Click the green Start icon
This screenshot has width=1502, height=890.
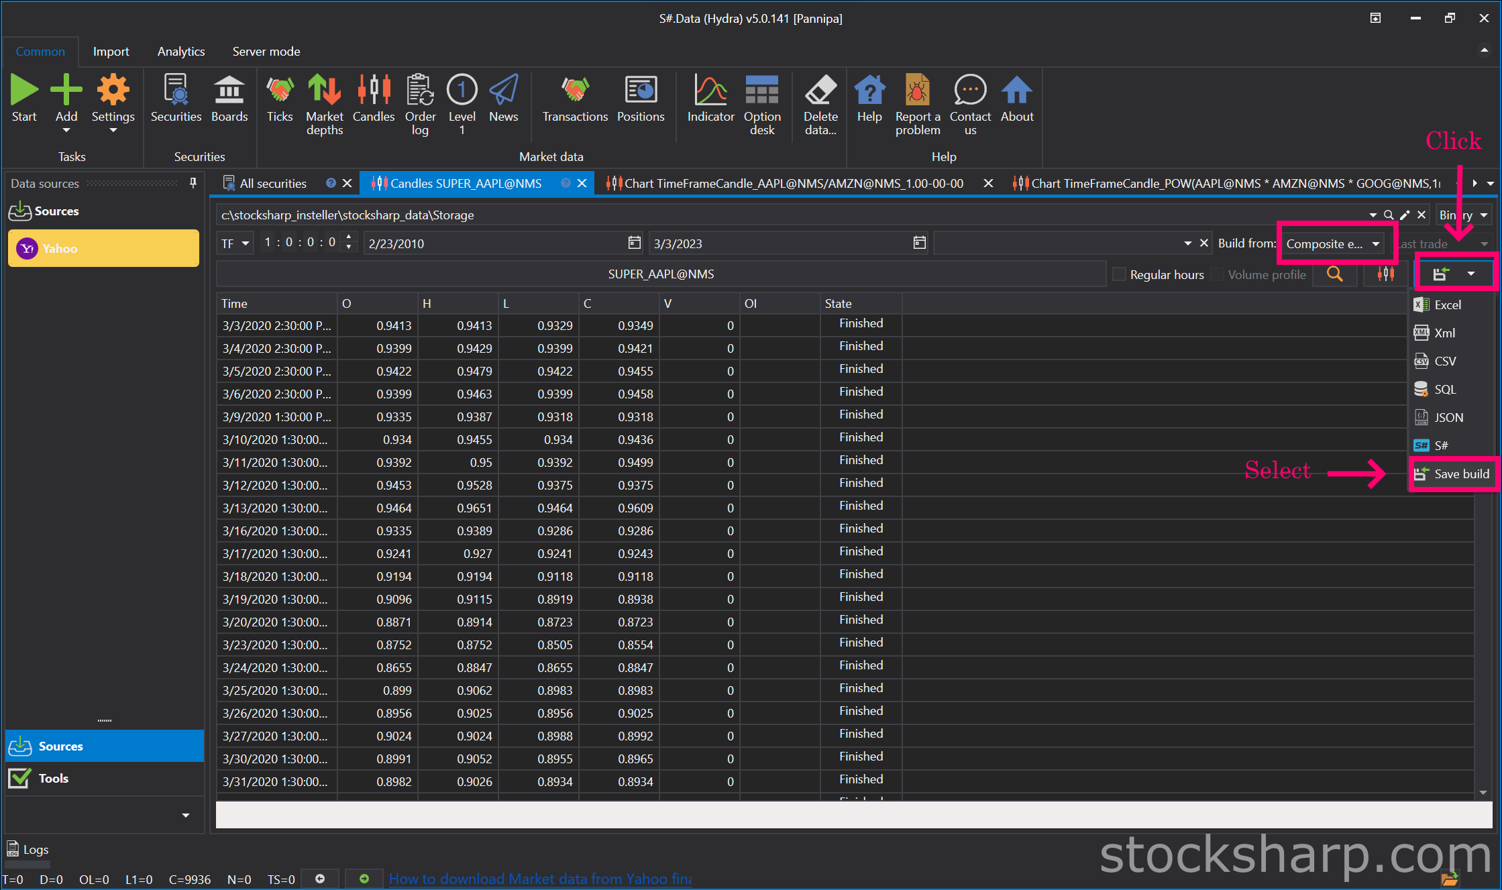click(24, 90)
